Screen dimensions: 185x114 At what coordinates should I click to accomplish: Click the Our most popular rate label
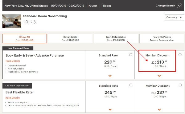(x=17, y=86)
